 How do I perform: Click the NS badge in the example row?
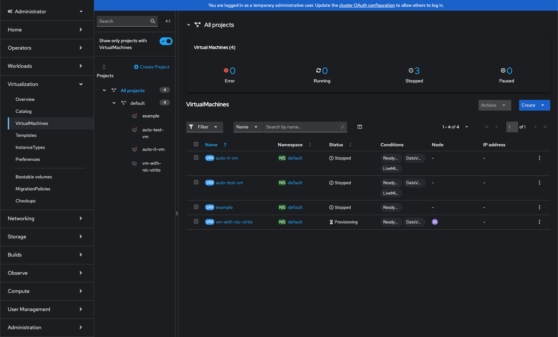282,207
